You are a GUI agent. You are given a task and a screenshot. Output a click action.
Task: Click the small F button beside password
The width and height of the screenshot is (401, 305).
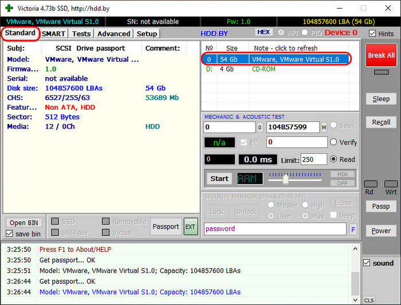click(353, 230)
